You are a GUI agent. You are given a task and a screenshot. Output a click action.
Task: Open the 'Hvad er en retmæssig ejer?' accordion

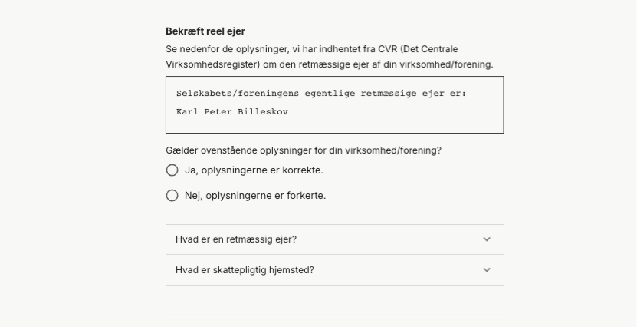point(237,239)
